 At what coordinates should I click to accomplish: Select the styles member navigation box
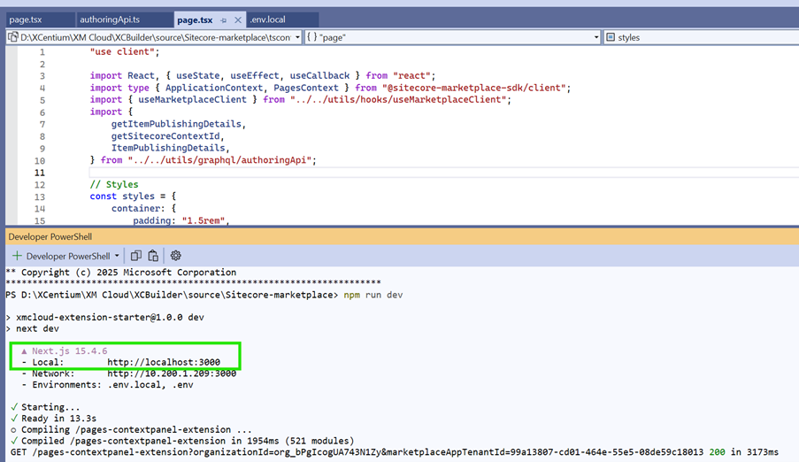[x=701, y=37]
